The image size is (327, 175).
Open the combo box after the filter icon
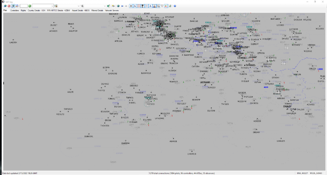(95, 6)
